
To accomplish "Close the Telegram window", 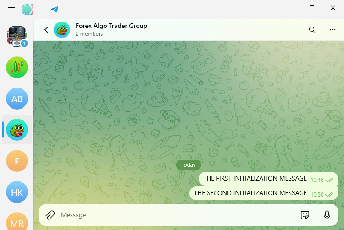I will [x=333, y=8].
